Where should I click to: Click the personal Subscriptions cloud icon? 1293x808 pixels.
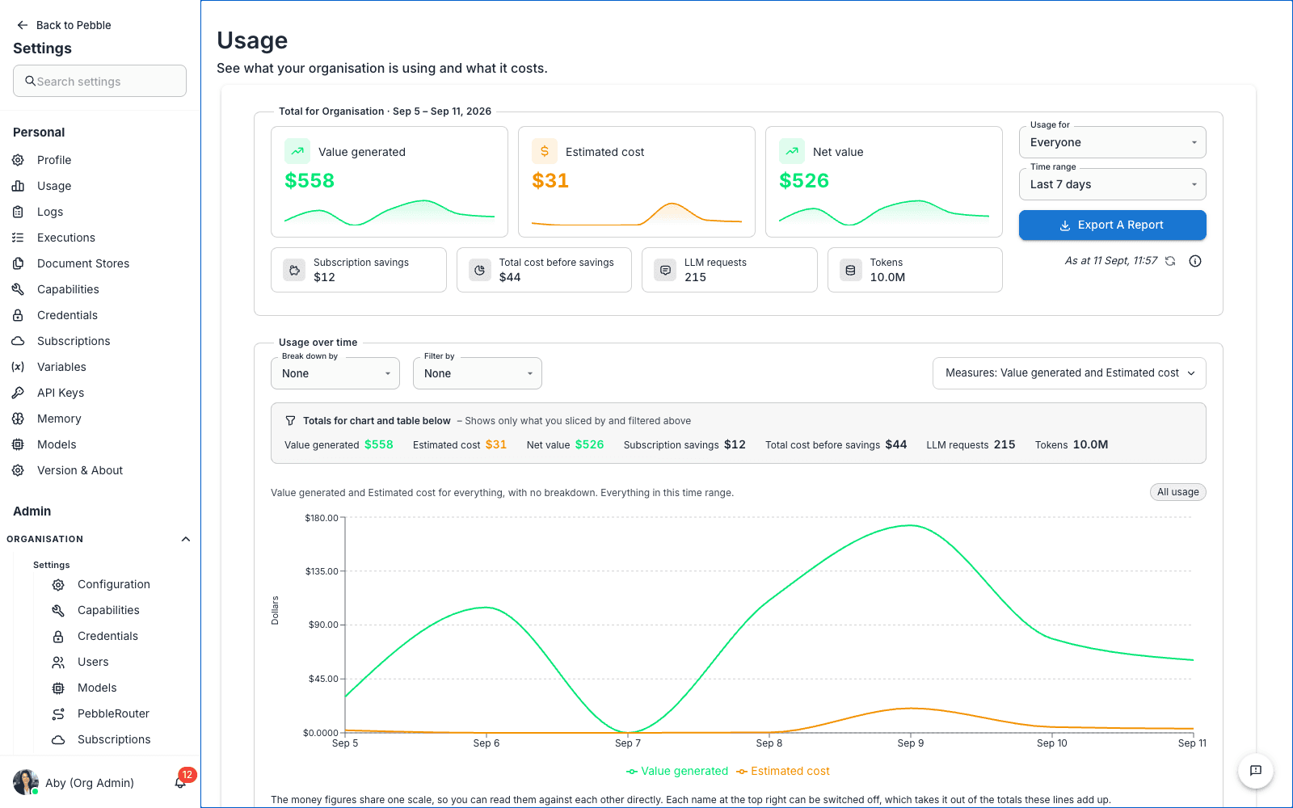coord(18,341)
